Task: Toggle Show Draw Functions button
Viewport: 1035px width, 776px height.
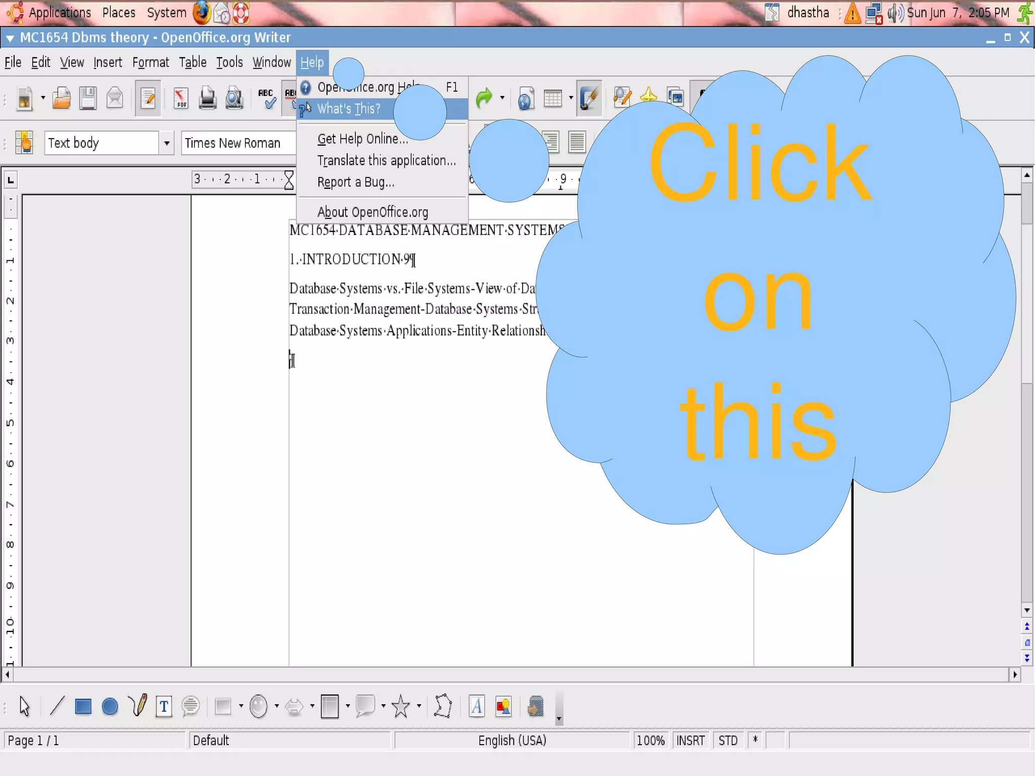Action: click(x=589, y=98)
